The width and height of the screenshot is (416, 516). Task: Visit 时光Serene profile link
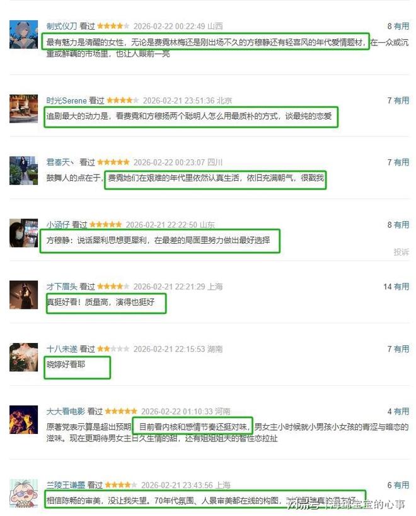pyautogui.click(x=66, y=100)
